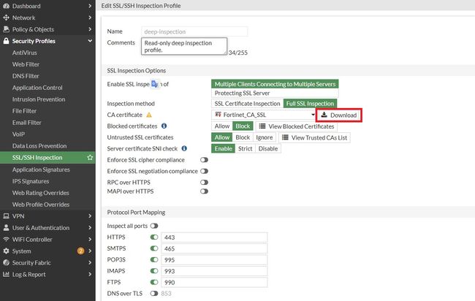Image resolution: width=475 pixels, height=301 pixels.
Task: Click the translate icon next to Enable SSL inspection
Action: click(x=155, y=84)
